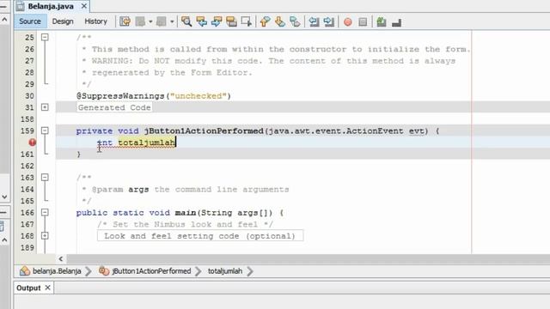Collapse the Javadoc comment fold at line 25

[x=45, y=37]
